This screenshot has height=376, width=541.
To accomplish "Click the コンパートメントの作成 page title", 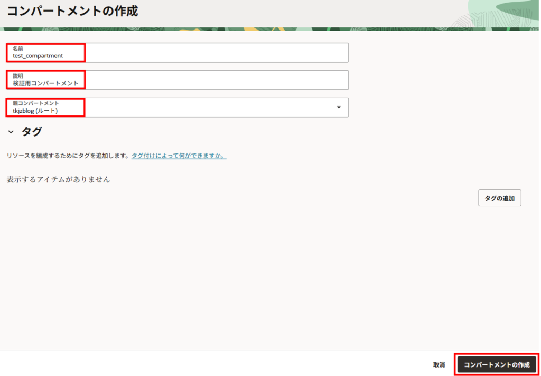I will 72,11.
